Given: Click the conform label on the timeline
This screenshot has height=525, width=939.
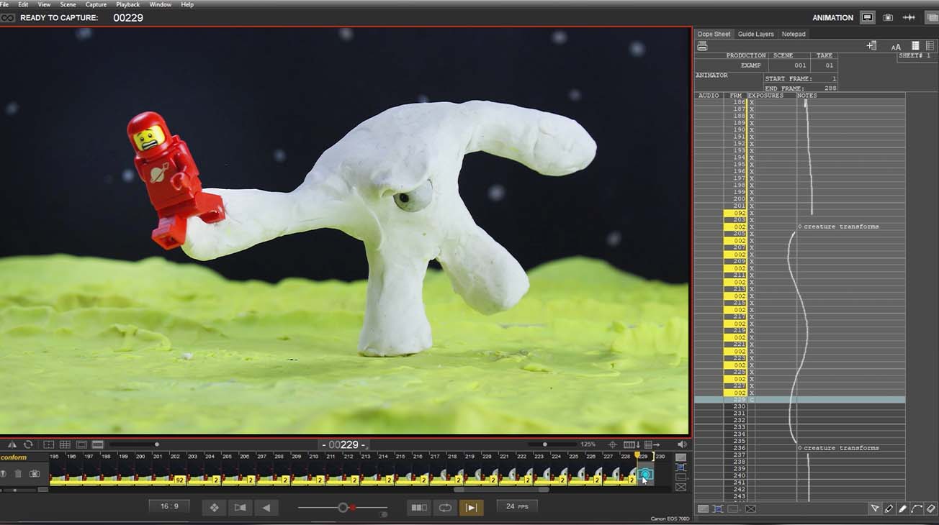Looking at the screenshot, I should (14, 457).
